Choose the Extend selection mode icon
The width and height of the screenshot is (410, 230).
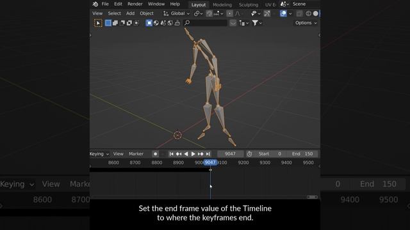[115, 23]
